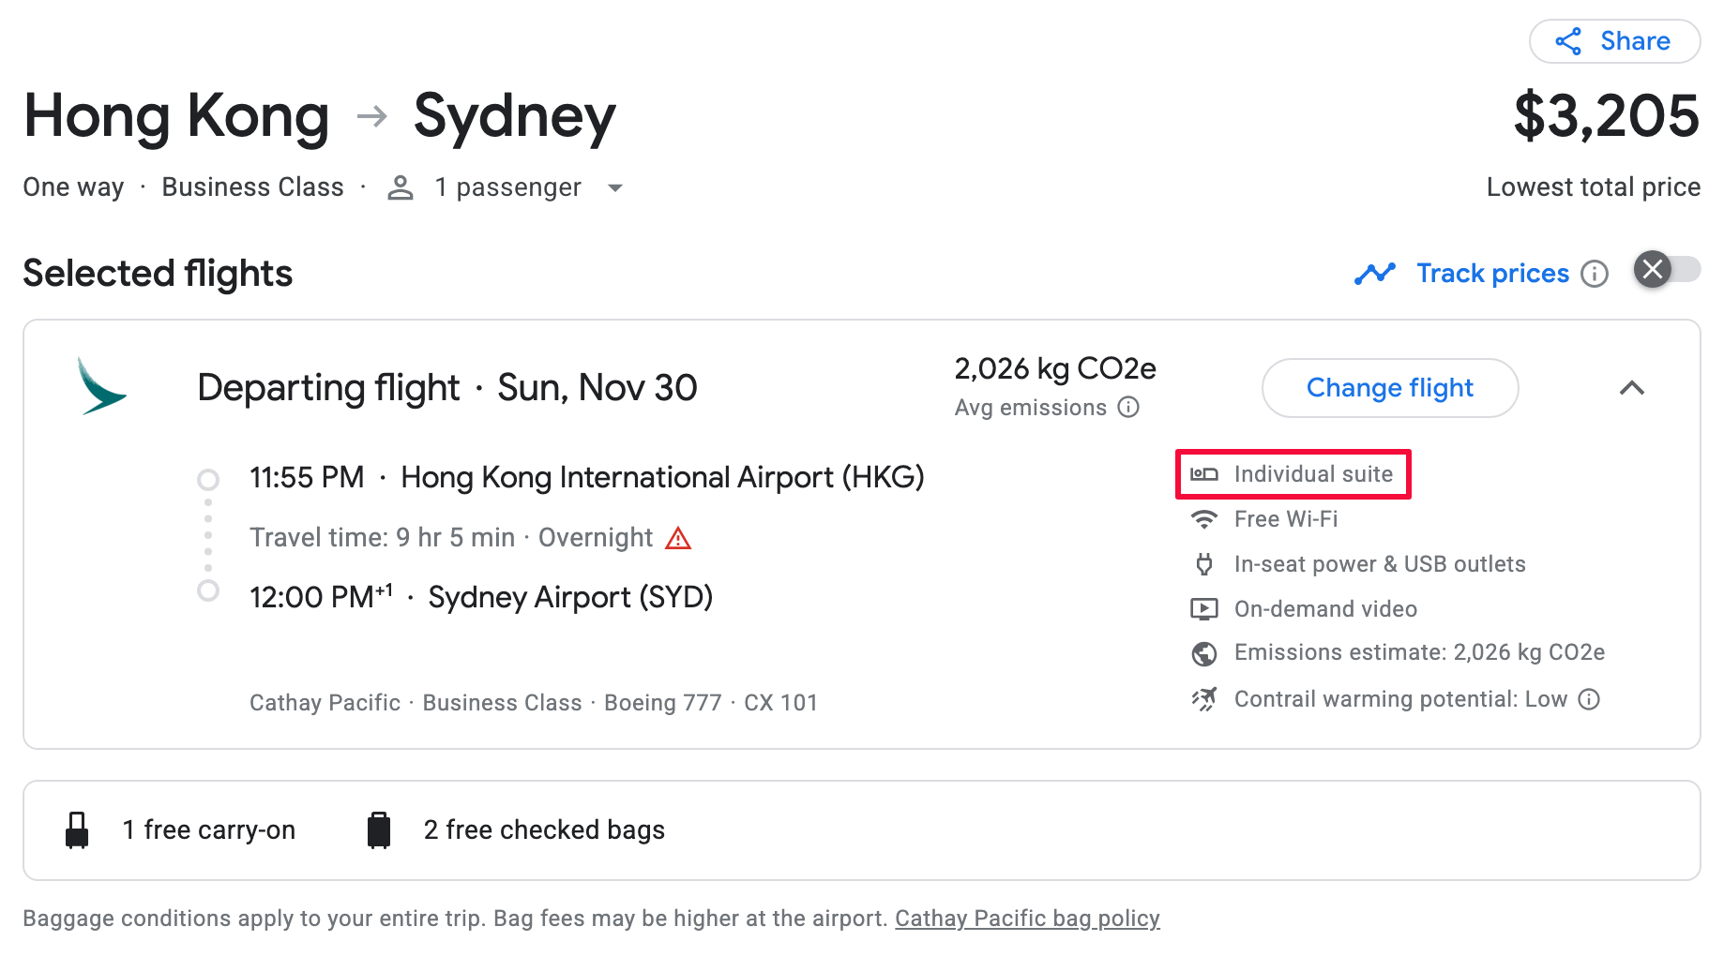Click the Track prices chart icon
This screenshot has width=1724, height=956.
1375,274
